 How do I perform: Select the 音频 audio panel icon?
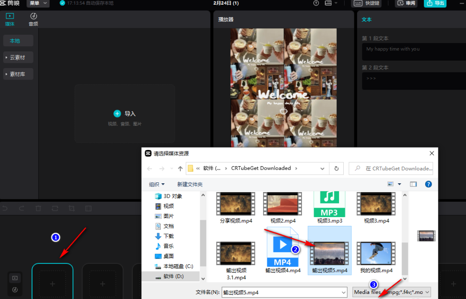click(33, 19)
